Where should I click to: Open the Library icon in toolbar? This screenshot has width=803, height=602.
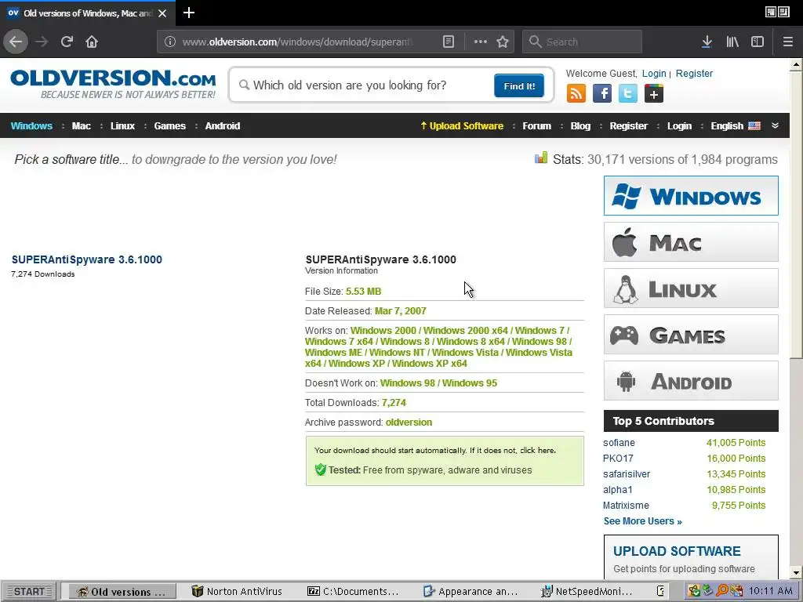point(732,42)
